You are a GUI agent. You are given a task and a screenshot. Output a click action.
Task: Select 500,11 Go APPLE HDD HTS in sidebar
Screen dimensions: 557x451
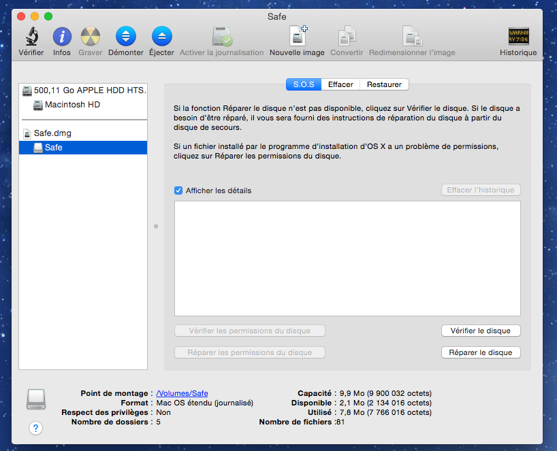click(83, 90)
